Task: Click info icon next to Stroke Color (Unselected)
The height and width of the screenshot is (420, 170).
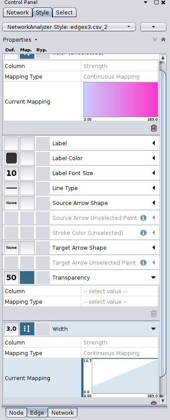Action: click(x=143, y=233)
